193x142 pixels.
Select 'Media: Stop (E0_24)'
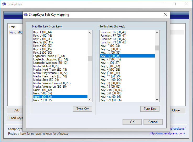(x=60, y=80)
